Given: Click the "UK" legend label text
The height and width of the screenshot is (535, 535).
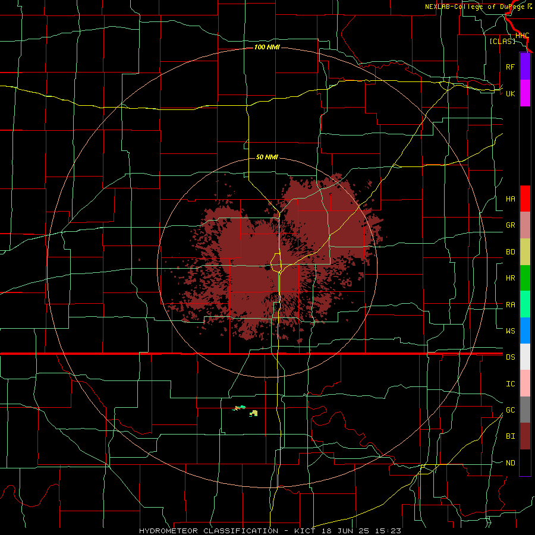Looking at the screenshot, I should tap(510, 93).
